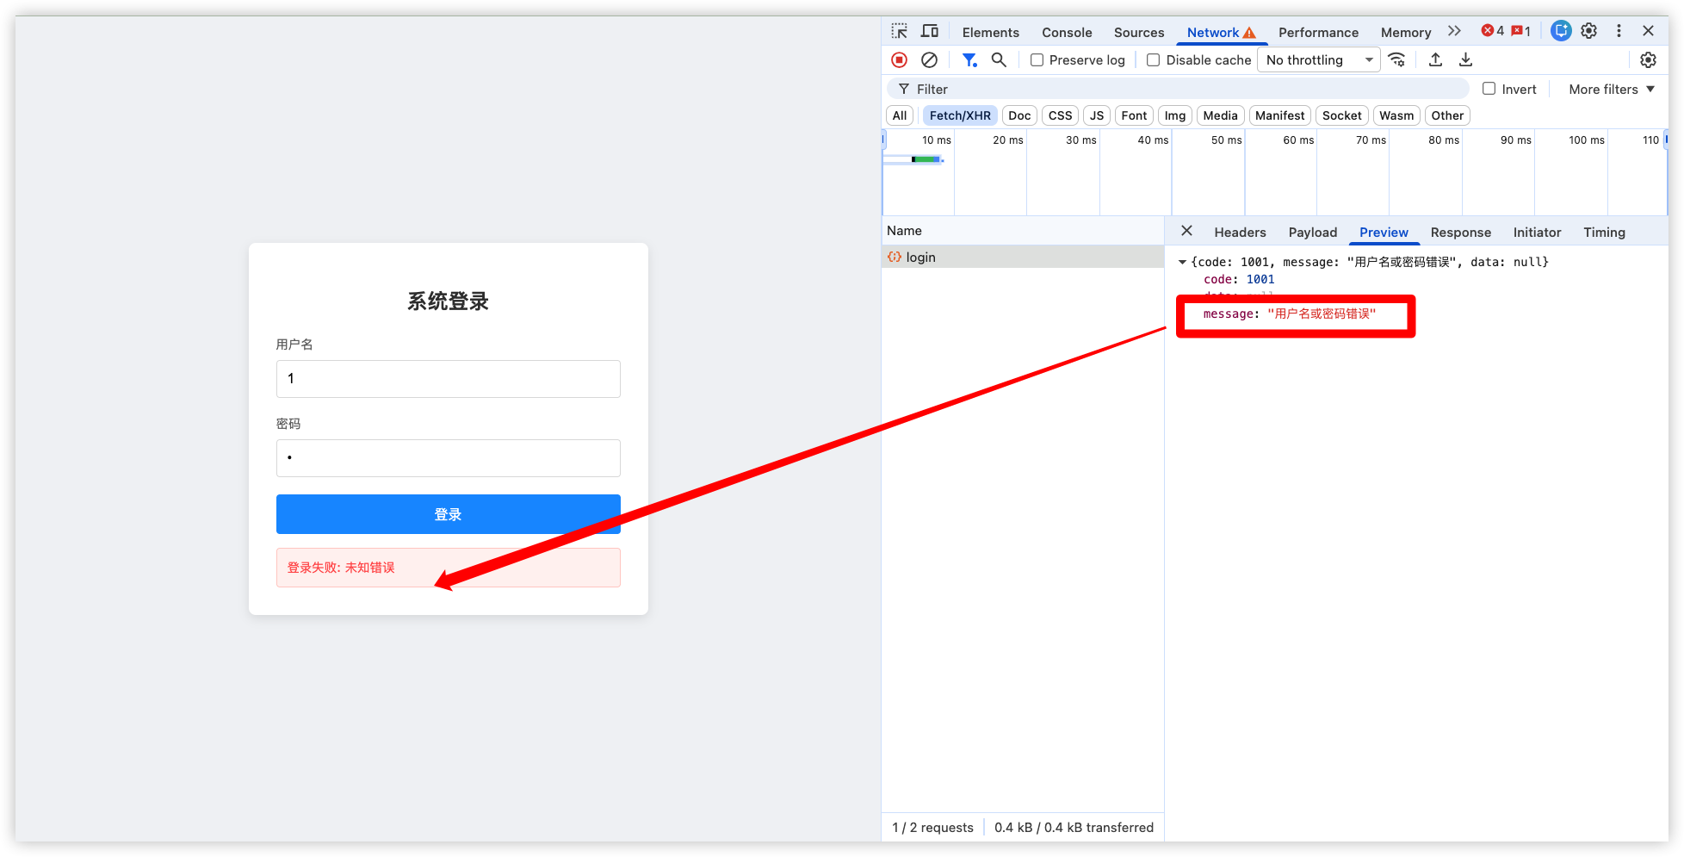Click the 登录失败: 未知错误 error message
Image resolution: width=1684 pixels, height=857 pixels.
341,568
